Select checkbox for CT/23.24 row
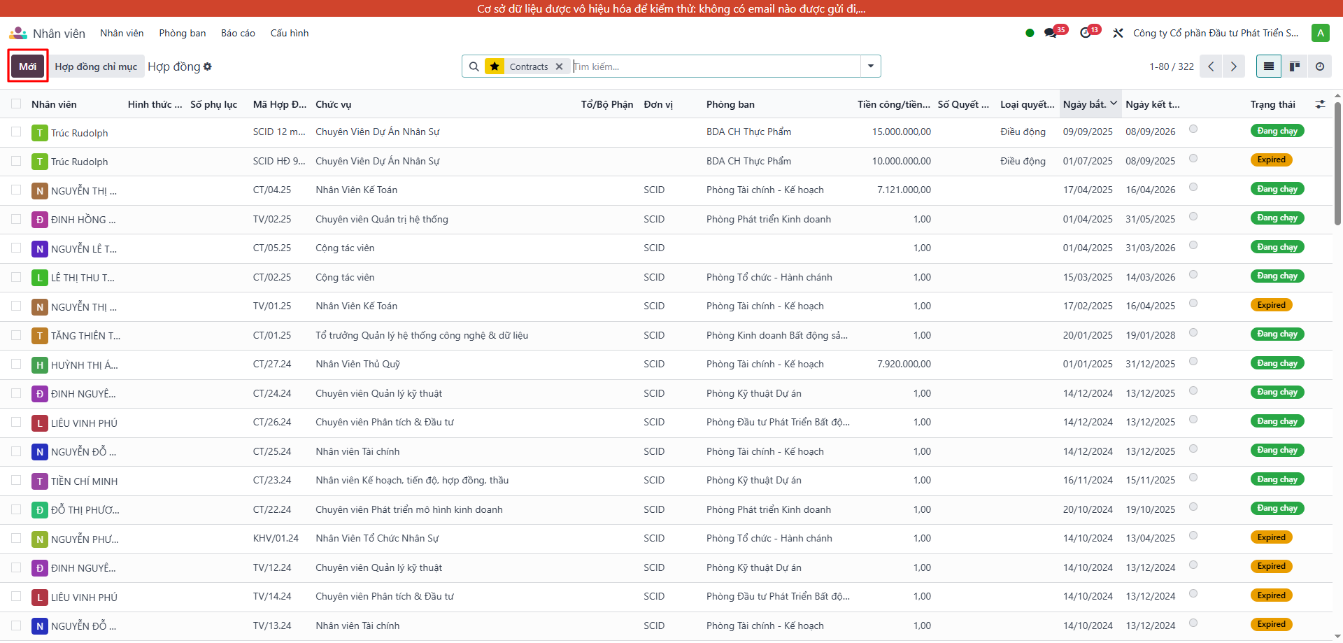 pos(16,480)
